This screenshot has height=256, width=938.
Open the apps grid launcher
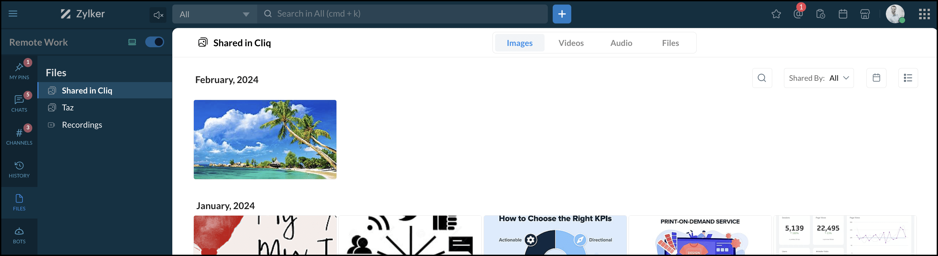[x=924, y=14]
